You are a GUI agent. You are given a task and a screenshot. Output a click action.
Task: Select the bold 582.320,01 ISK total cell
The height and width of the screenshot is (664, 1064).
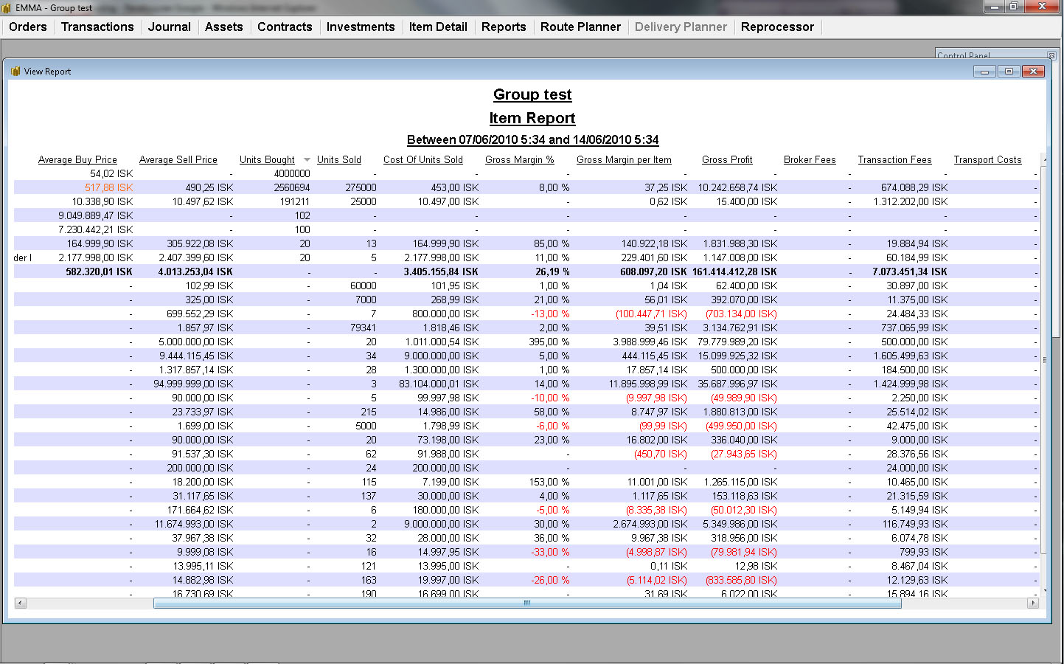pos(100,272)
